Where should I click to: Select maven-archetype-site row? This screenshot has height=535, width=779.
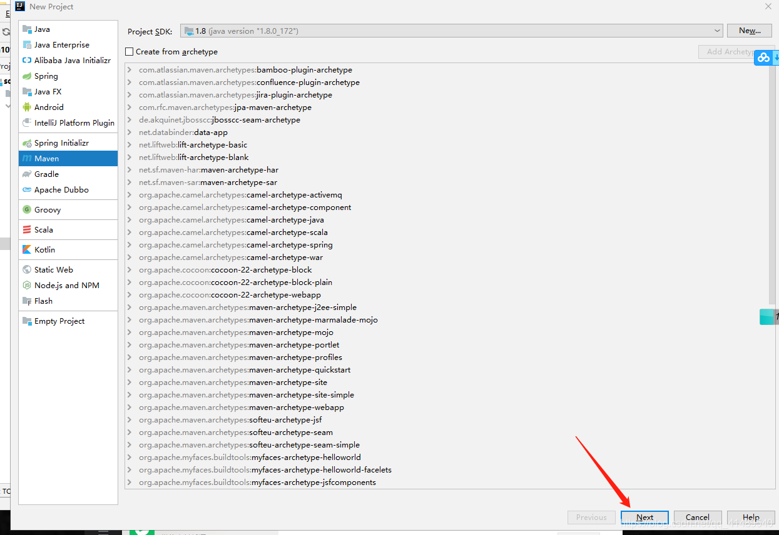tap(447, 382)
